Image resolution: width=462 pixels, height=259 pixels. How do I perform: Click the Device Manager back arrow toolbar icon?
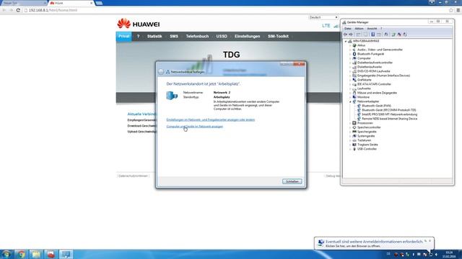[x=345, y=35]
